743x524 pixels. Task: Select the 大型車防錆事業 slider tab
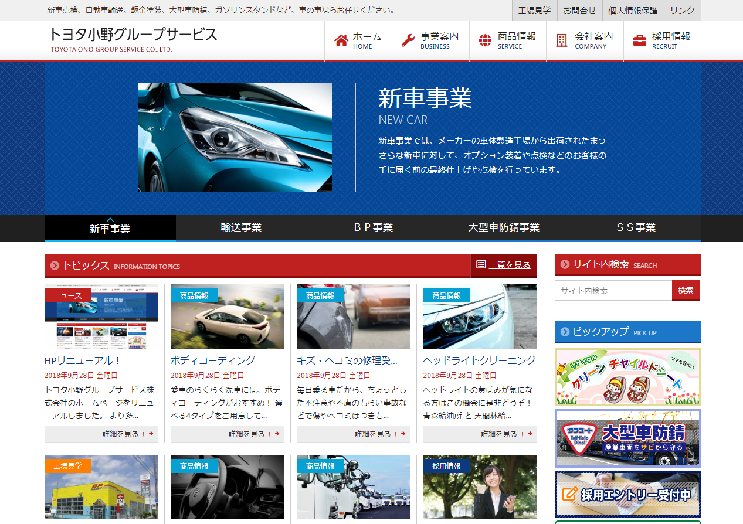(x=504, y=228)
